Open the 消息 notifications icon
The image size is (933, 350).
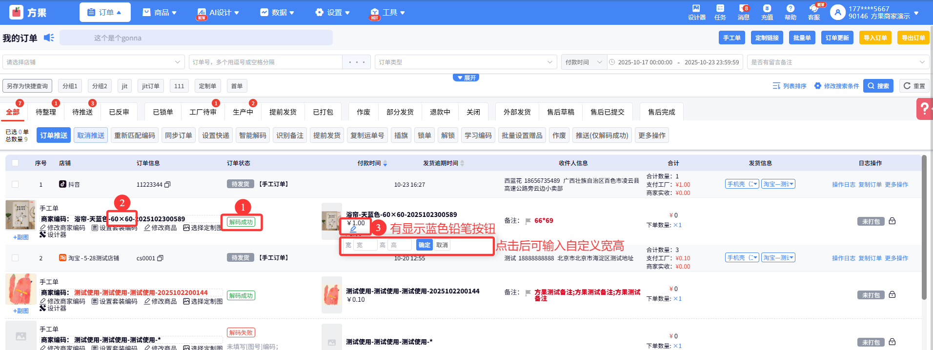(x=743, y=12)
